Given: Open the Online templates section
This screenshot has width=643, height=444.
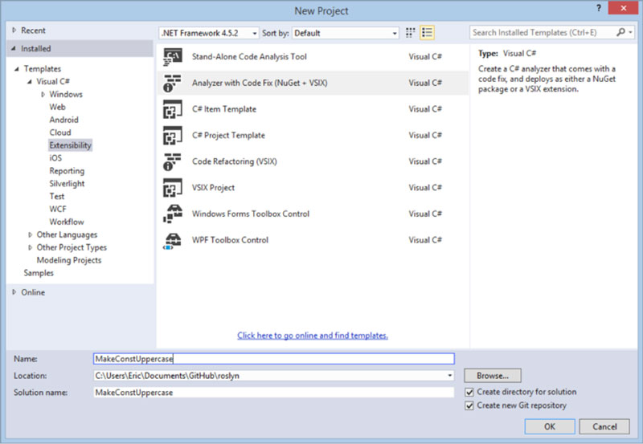Looking at the screenshot, I should click(x=34, y=292).
